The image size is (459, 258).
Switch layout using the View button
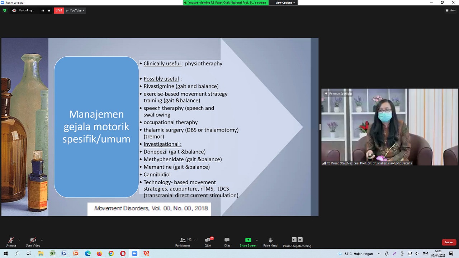point(450,10)
